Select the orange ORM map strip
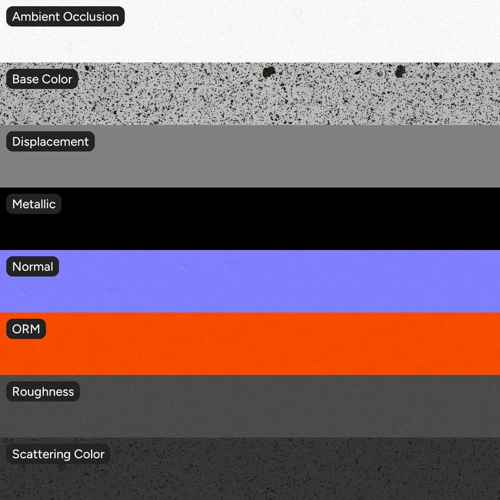 click(x=250, y=344)
